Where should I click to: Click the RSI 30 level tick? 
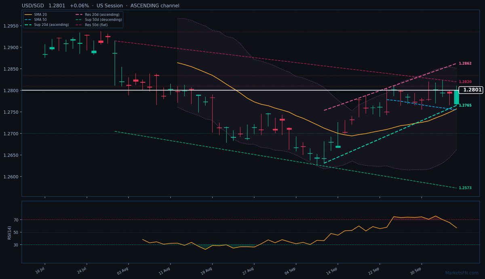[x=16, y=245]
